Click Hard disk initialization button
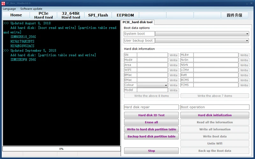 215,115
